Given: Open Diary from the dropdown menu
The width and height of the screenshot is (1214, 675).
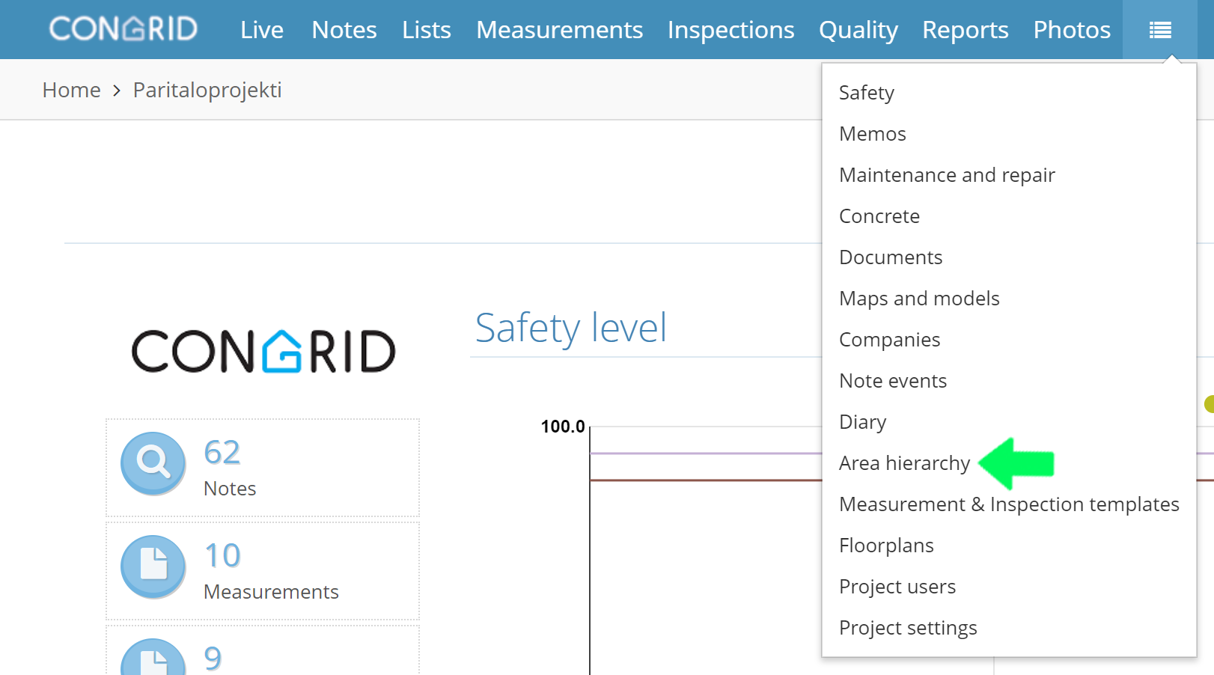Looking at the screenshot, I should [x=863, y=422].
